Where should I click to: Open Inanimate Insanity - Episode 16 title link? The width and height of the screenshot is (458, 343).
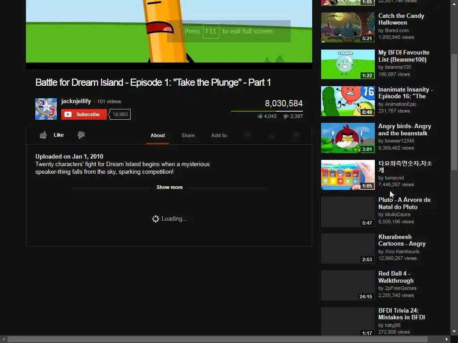point(405,93)
